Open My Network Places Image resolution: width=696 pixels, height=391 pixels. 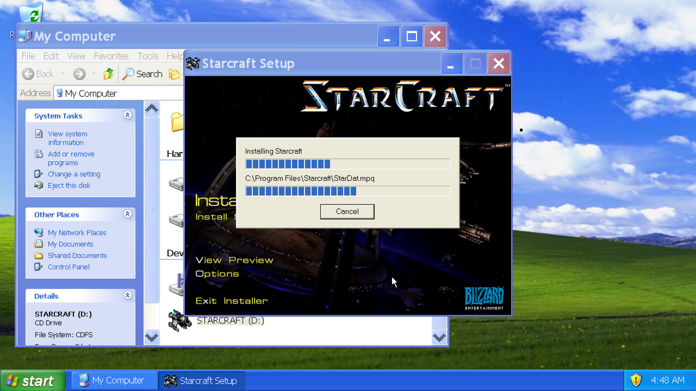click(x=77, y=233)
